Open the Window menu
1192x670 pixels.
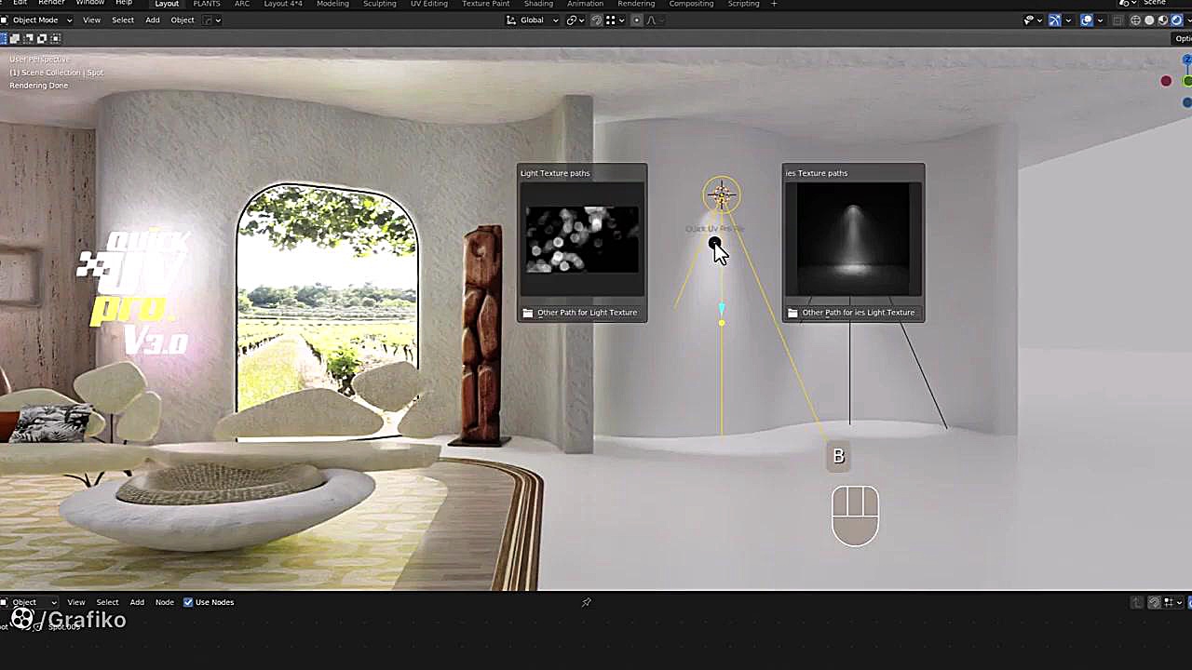click(x=90, y=3)
